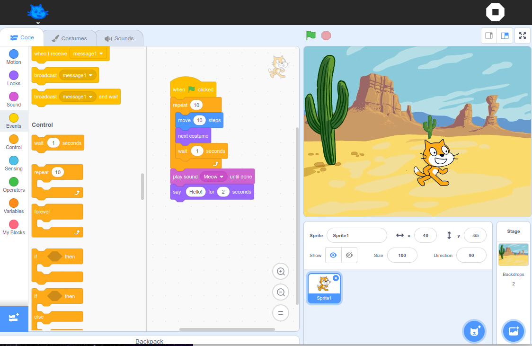Open the Sounds tab

click(x=119, y=38)
